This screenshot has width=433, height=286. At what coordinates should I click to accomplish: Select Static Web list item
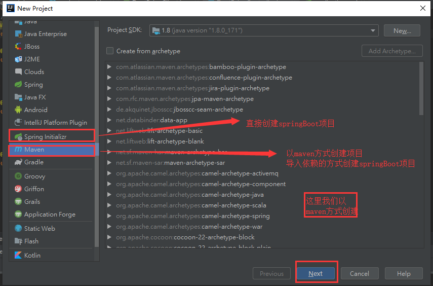52,229
